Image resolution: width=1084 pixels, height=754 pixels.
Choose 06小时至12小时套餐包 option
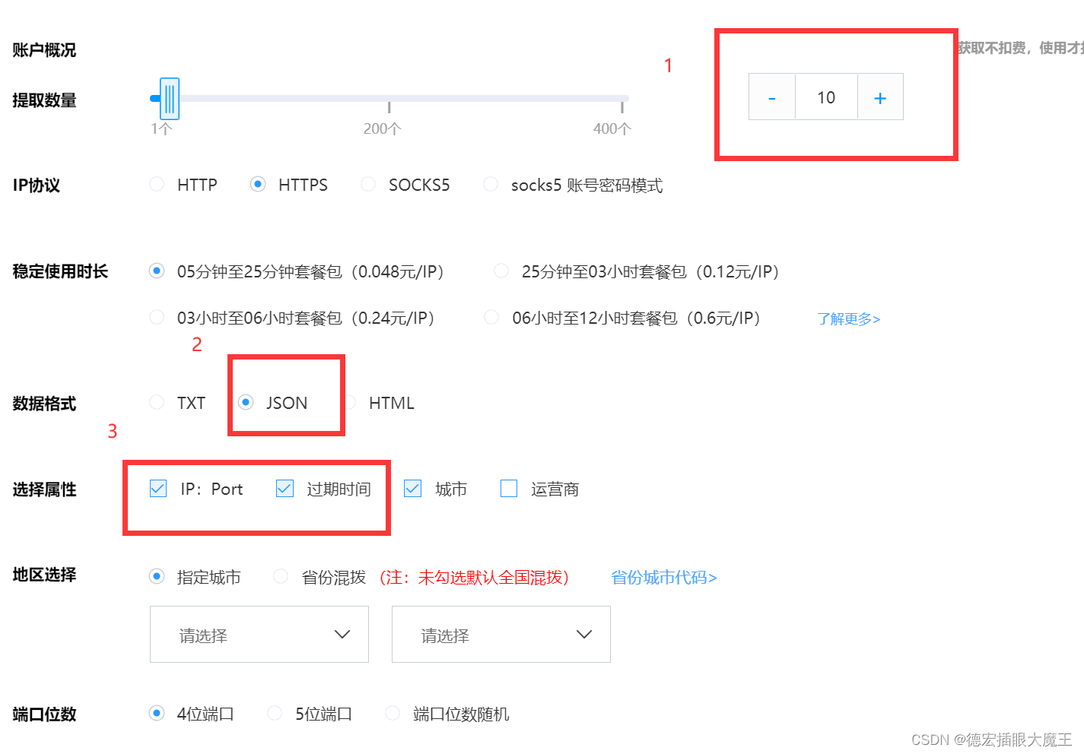[x=491, y=317]
